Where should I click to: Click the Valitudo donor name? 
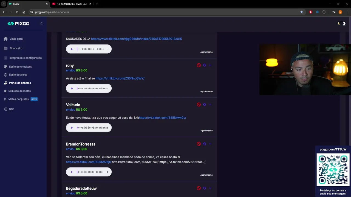73,105
